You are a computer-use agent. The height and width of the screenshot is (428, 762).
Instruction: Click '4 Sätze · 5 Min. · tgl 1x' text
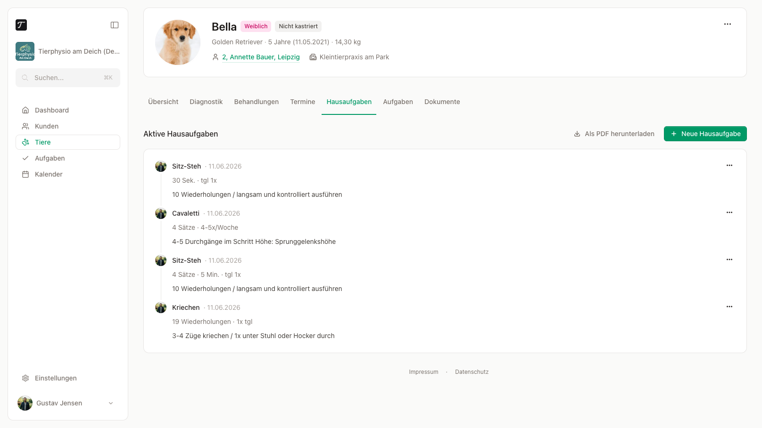tap(207, 275)
